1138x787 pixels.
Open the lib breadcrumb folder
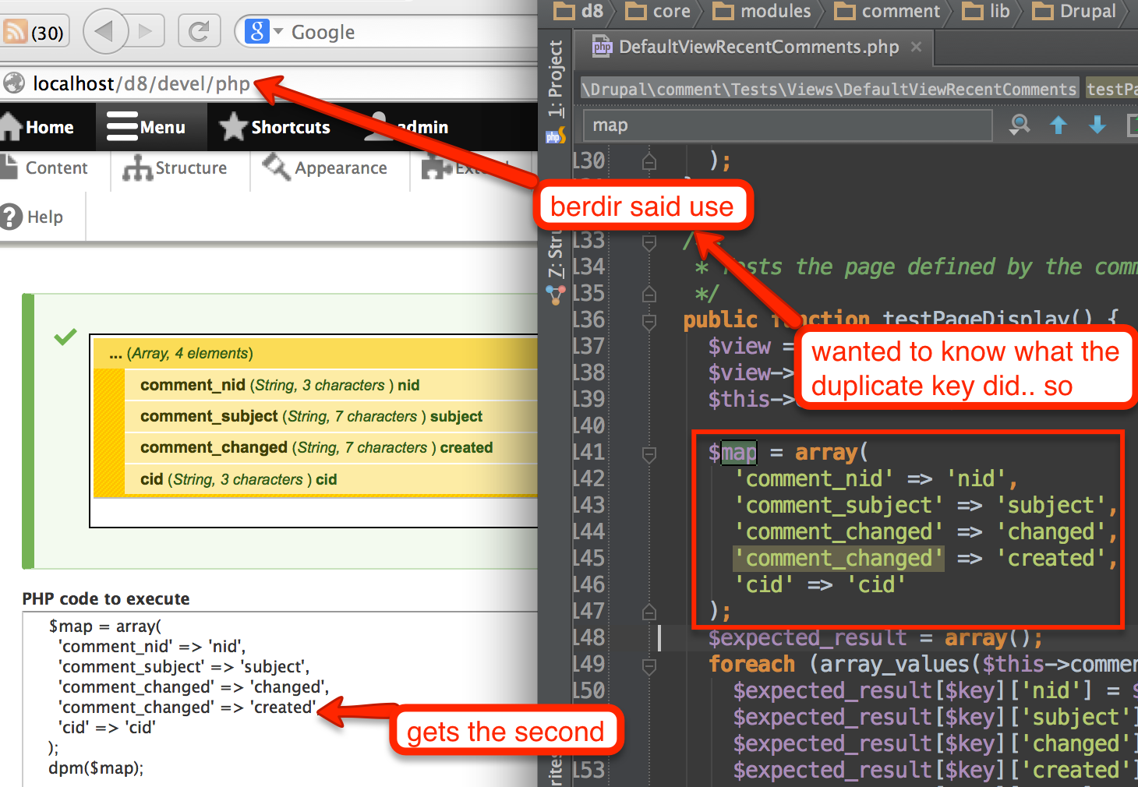(986, 11)
